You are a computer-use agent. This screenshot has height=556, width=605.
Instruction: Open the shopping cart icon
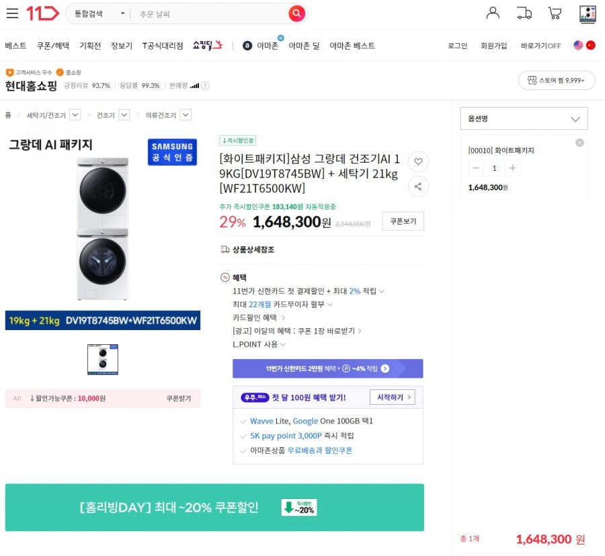(x=555, y=13)
